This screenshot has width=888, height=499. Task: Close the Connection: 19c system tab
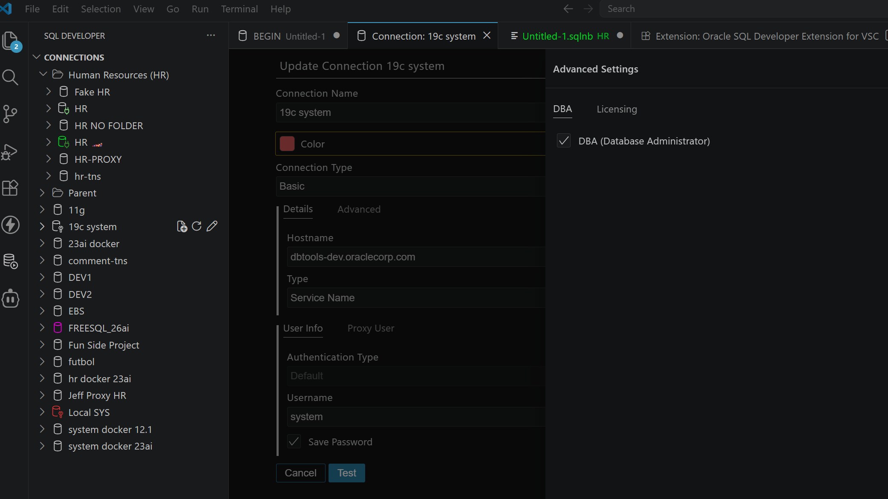[x=487, y=35]
